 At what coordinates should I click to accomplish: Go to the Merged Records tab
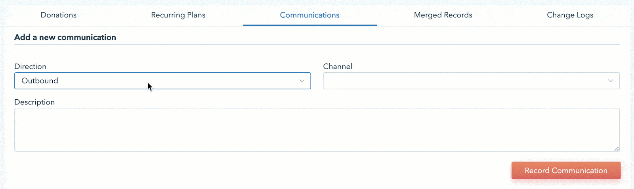[x=443, y=15]
